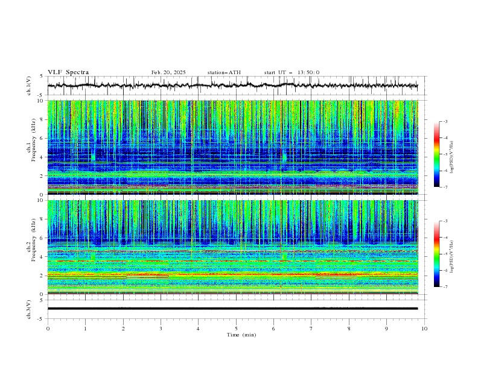Click the "-7" label on ch.2 color bar

(x=445, y=286)
